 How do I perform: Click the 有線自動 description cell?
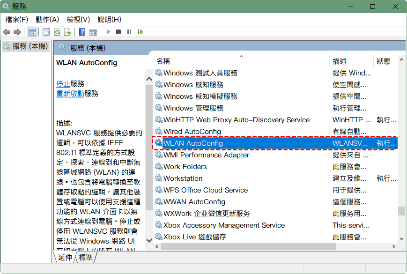pos(349,132)
